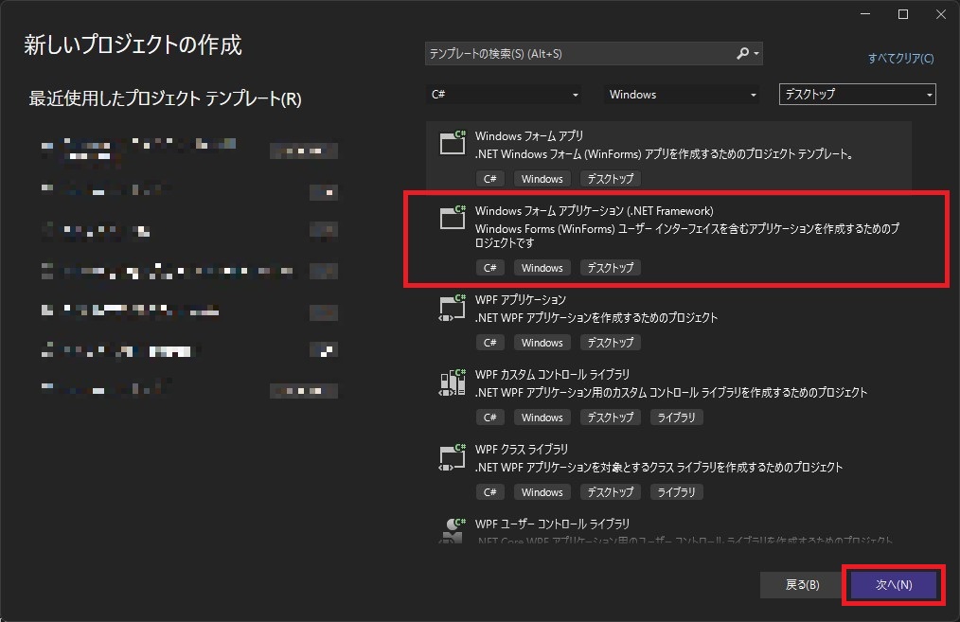
Task: Click the デスクトップ tag under WPF アプリケーション
Action: click(610, 342)
